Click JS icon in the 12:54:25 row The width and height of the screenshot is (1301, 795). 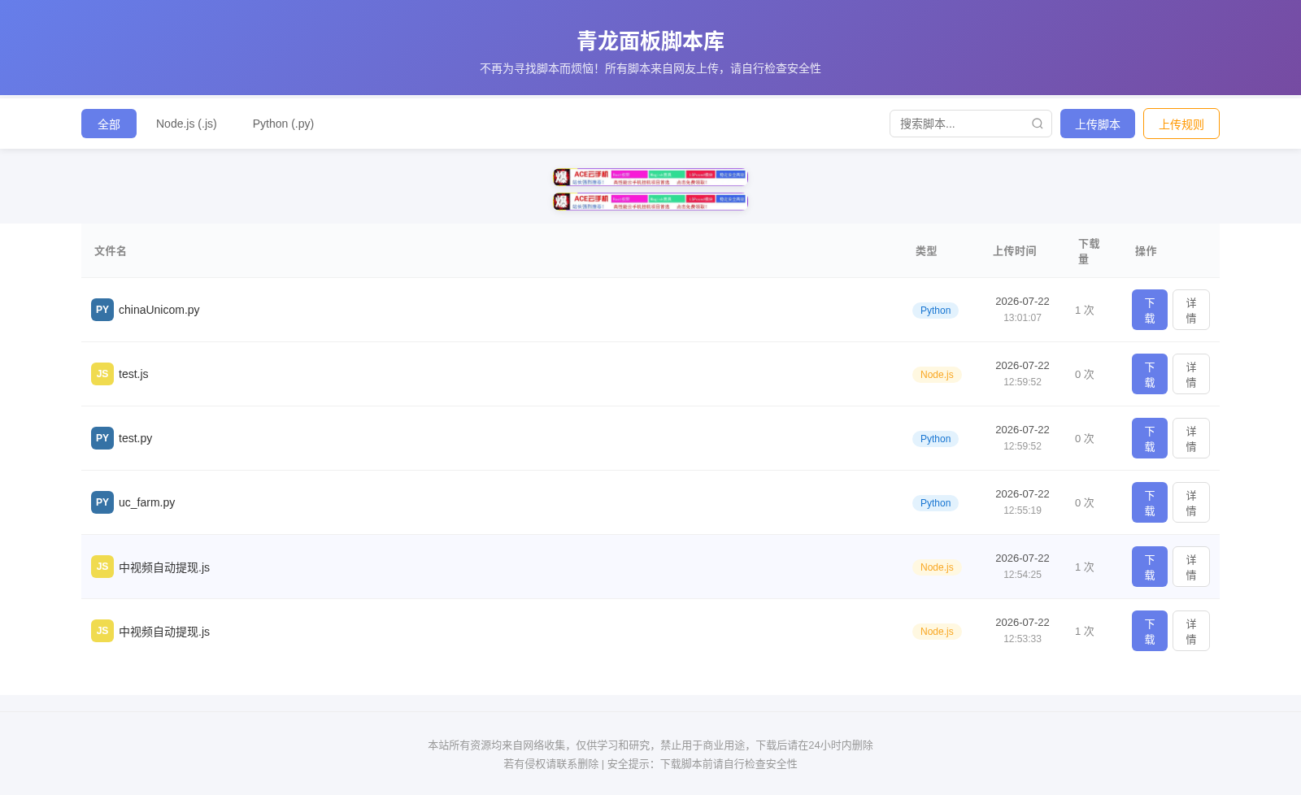102,567
